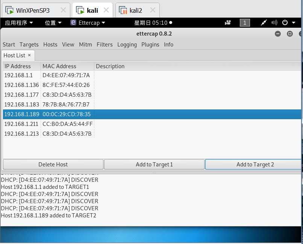Close the kali2 VM tab

153,10
